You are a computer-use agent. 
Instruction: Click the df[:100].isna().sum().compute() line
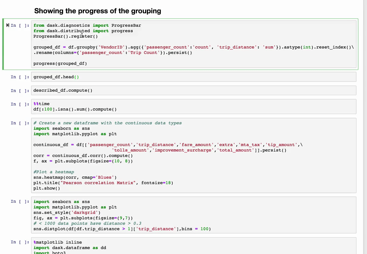75,109
